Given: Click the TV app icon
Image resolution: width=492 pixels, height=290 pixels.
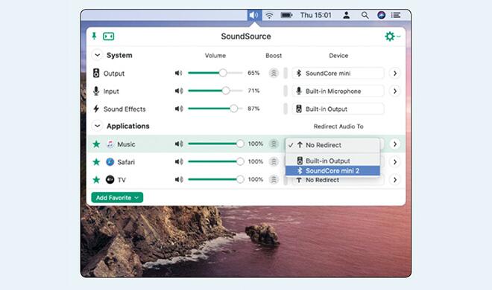Looking at the screenshot, I should [110, 179].
